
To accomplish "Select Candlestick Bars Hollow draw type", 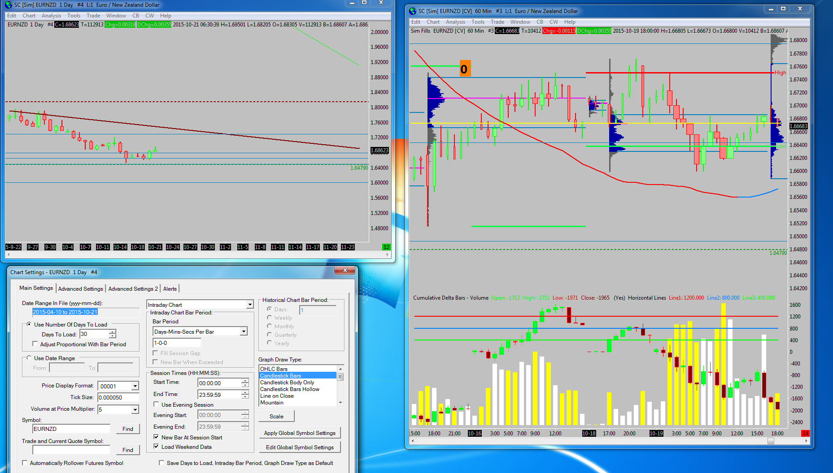I will (298, 389).
